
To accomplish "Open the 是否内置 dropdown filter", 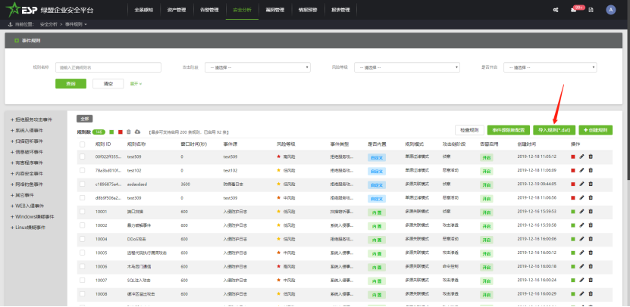I will (x=556, y=67).
